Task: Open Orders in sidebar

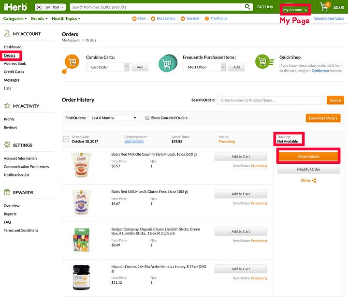Action: pos(10,55)
